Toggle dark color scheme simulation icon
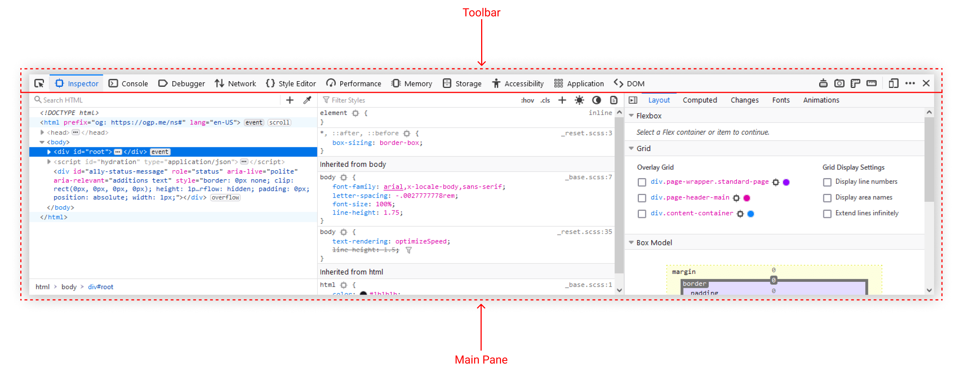This screenshot has width=963, height=372. point(596,100)
